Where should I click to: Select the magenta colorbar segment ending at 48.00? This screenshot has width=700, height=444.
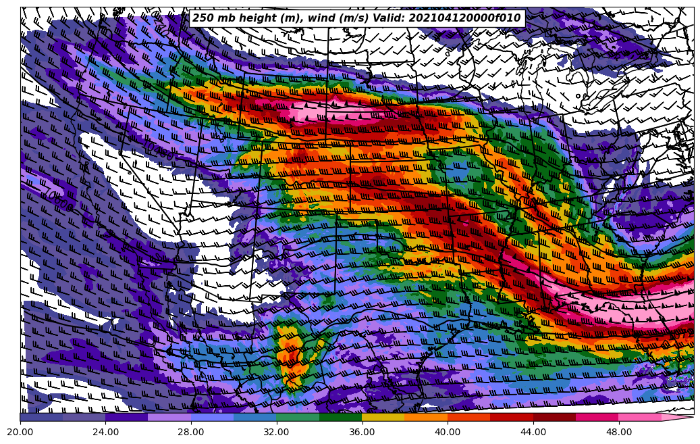pyautogui.click(x=597, y=417)
